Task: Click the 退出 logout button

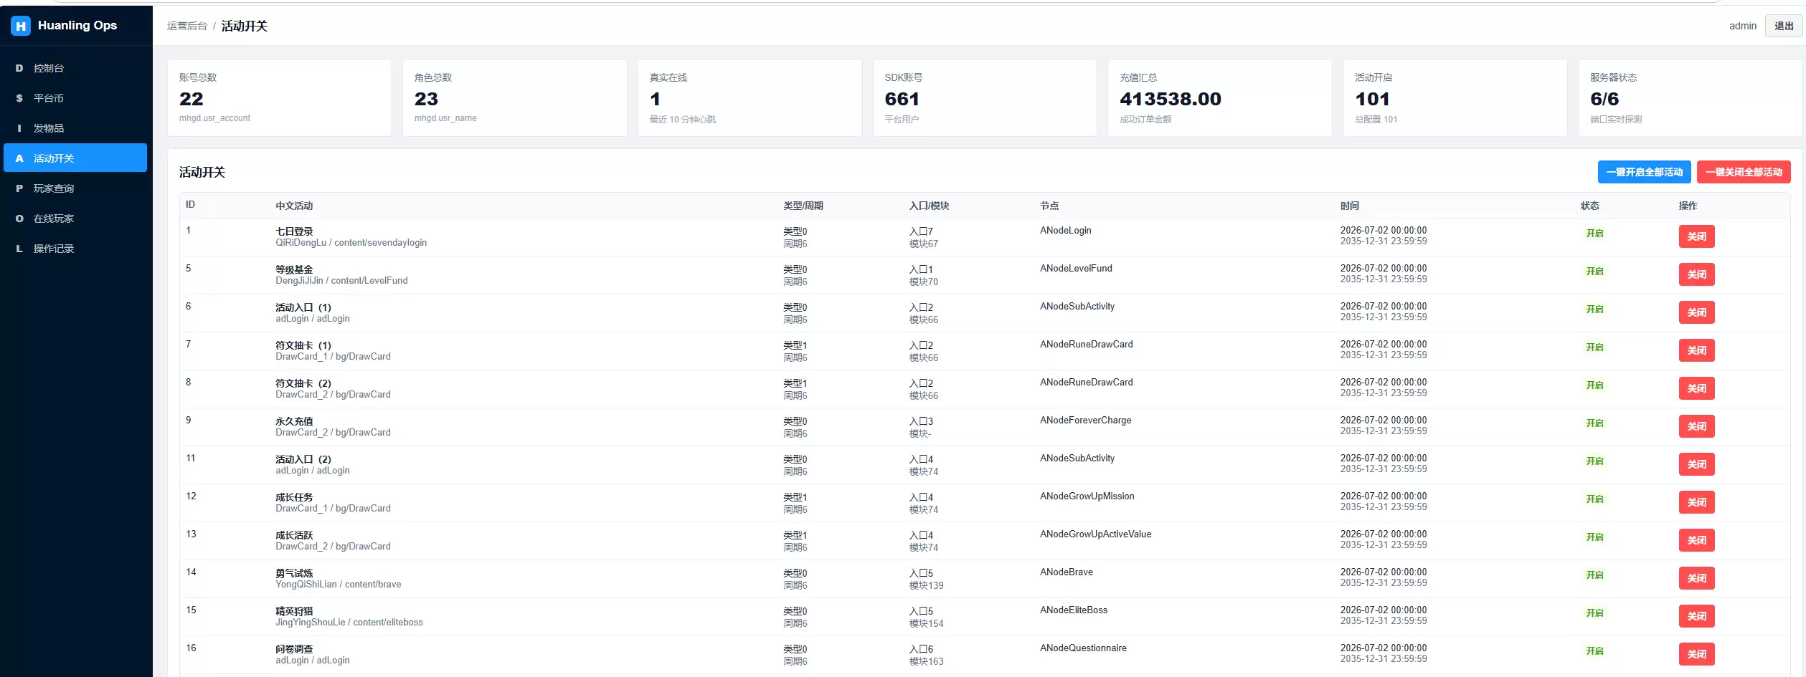Action: (1783, 26)
